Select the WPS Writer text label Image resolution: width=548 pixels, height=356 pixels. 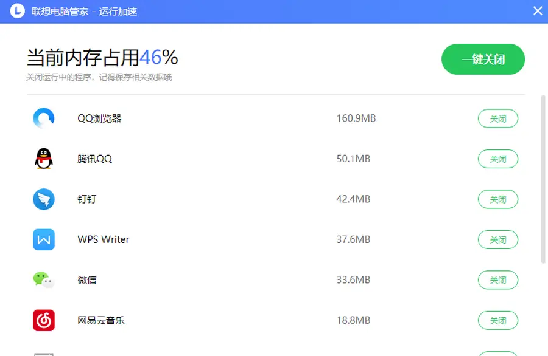[104, 239]
